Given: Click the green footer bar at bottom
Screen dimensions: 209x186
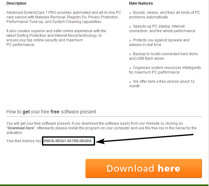Looking at the screenshot, I should pos(104,185).
